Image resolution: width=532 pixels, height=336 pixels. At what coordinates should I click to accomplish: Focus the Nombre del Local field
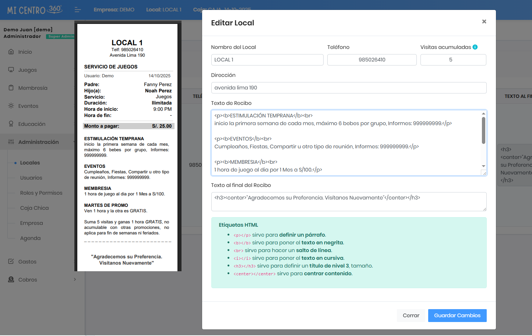pyautogui.click(x=267, y=60)
